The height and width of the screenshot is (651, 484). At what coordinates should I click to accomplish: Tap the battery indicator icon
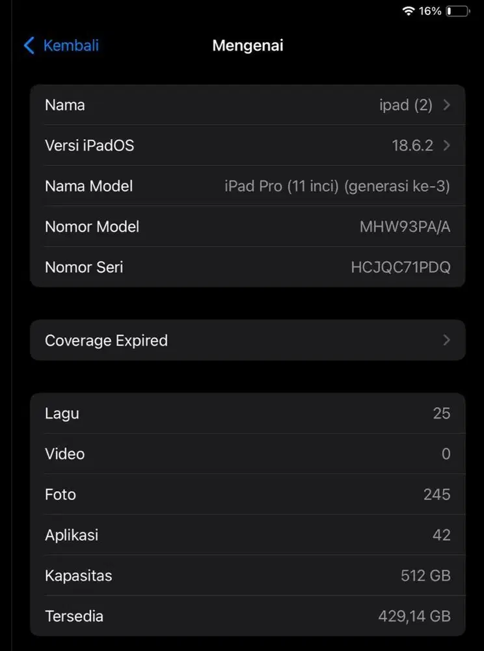point(458,11)
